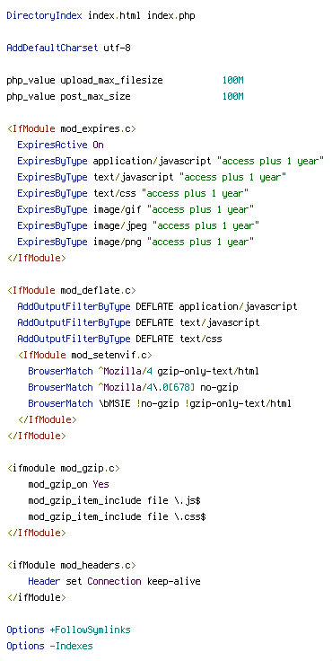The height and width of the screenshot is (661, 332).
Task: Click the mod_gzip_item_include file \.css$ line
Action: coord(117,516)
